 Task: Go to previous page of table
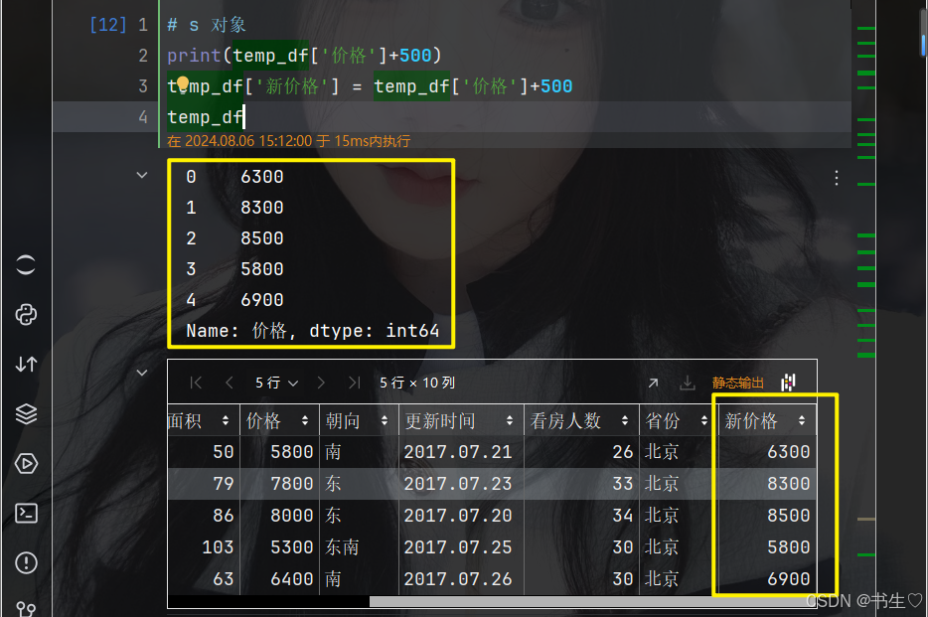click(230, 383)
